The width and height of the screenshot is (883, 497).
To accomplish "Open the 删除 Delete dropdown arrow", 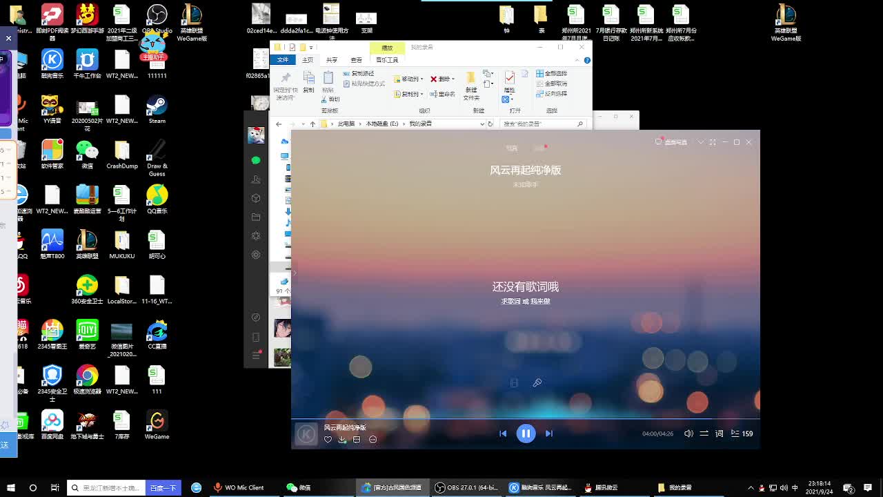I will 454,78.
